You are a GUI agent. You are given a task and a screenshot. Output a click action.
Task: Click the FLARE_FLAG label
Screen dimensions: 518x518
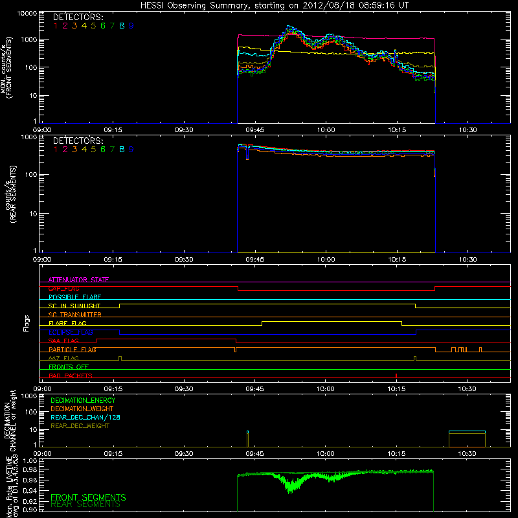67,323
